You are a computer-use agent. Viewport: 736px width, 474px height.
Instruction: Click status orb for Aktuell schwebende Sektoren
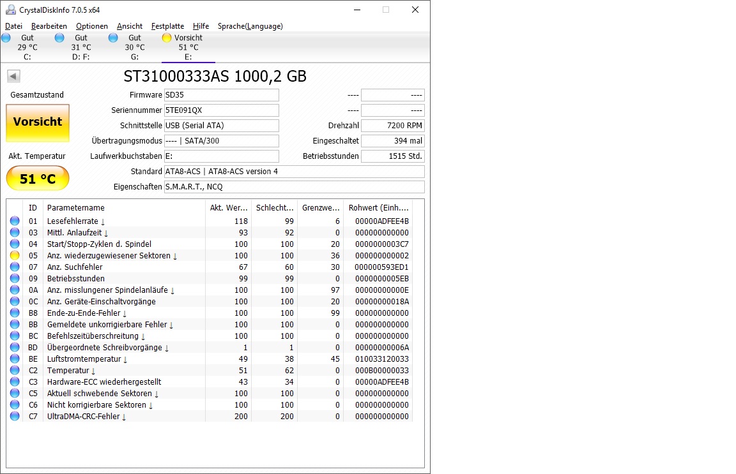[15, 394]
